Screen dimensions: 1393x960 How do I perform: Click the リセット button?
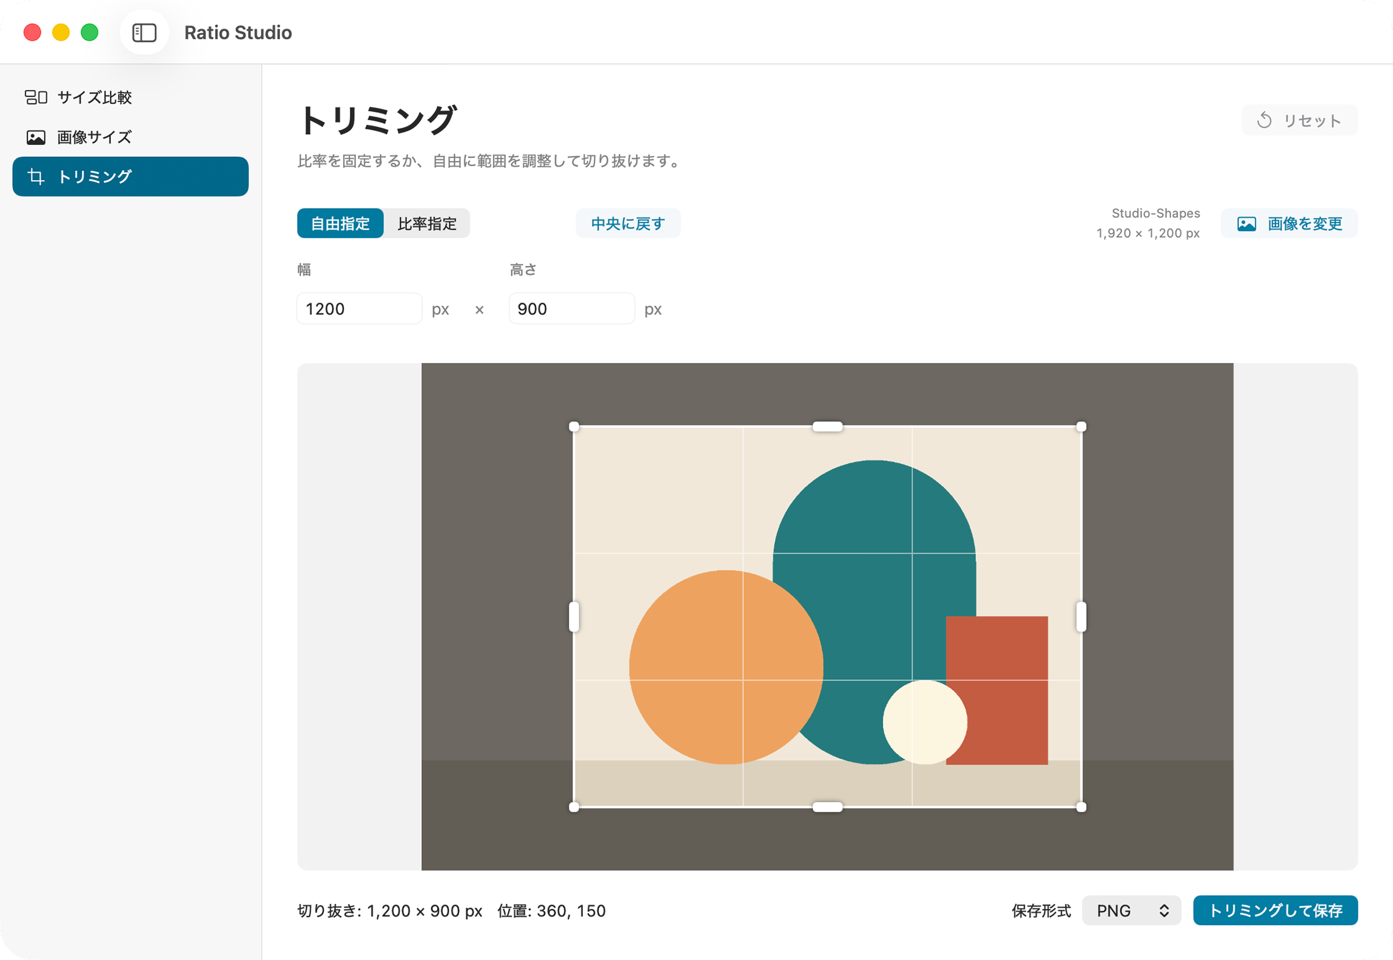pyautogui.click(x=1299, y=120)
